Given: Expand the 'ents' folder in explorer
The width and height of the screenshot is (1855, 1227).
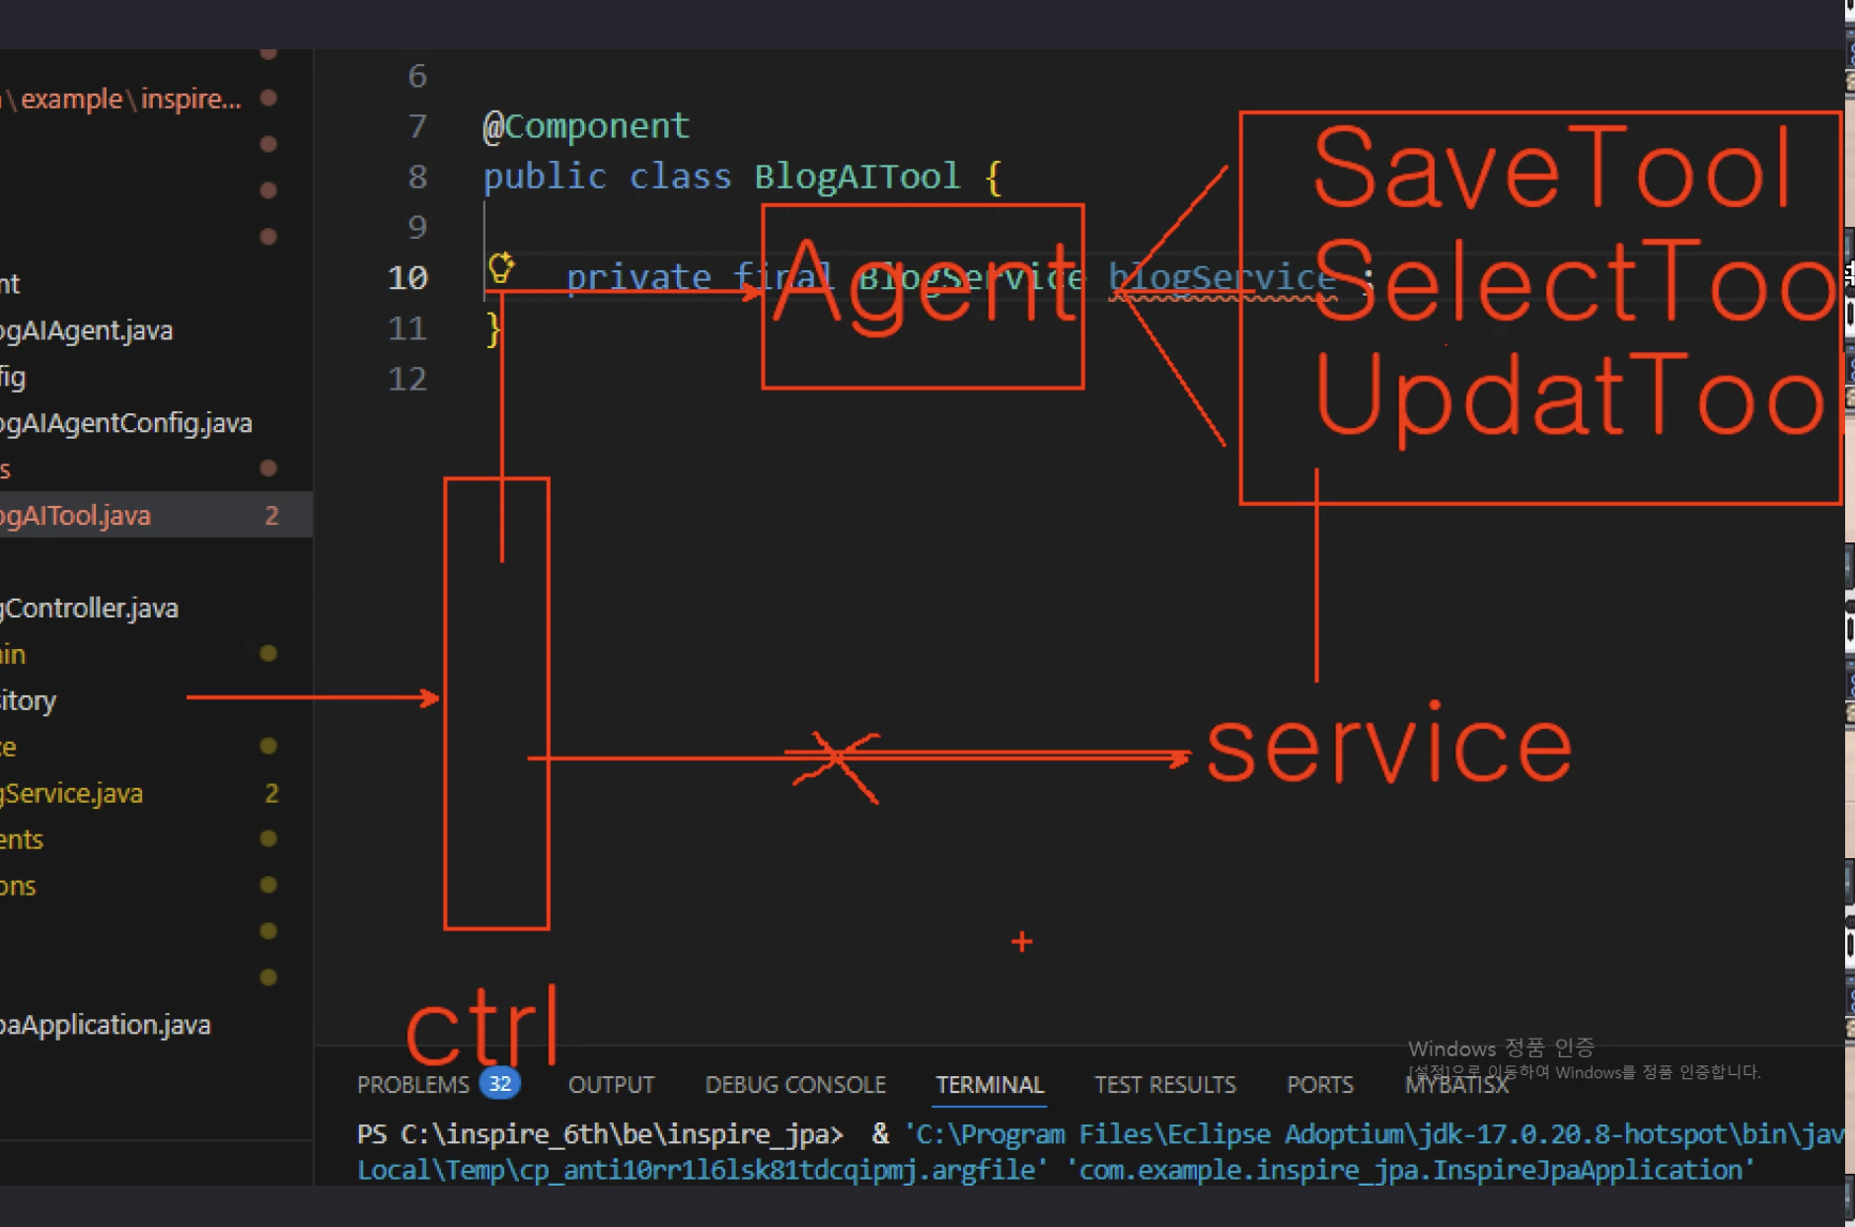Looking at the screenshot, I should click(x=22, y=839).
